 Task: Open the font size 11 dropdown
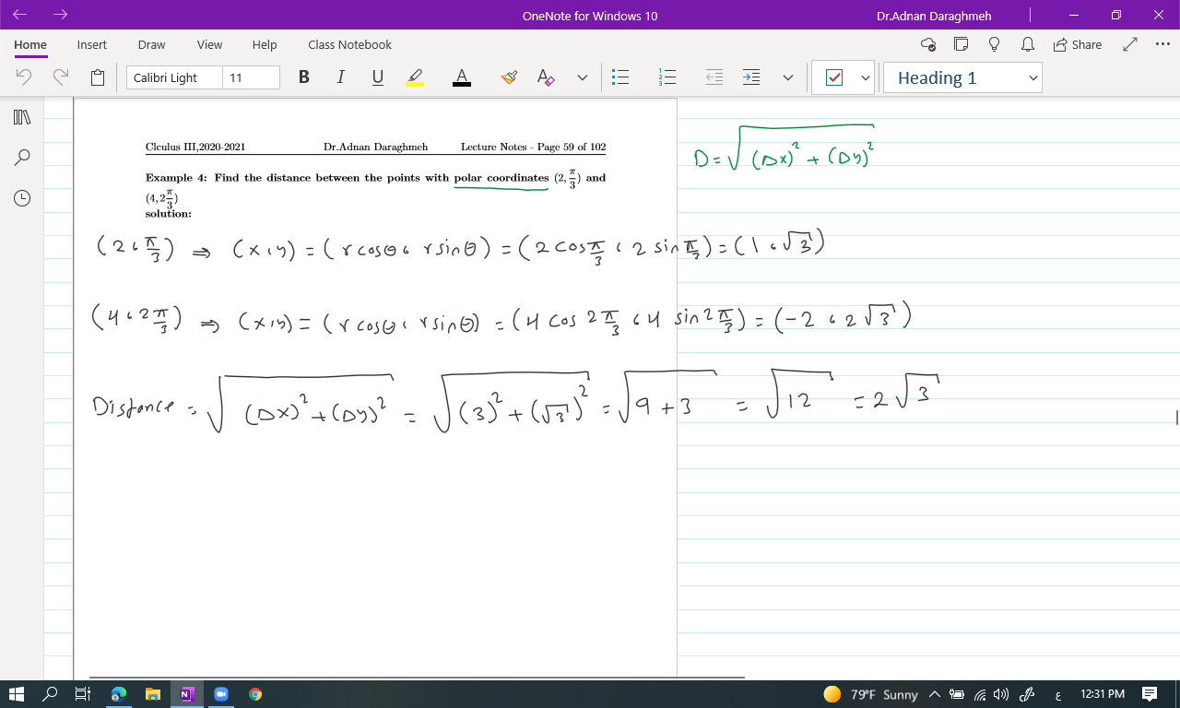click(x=251, y=78)
